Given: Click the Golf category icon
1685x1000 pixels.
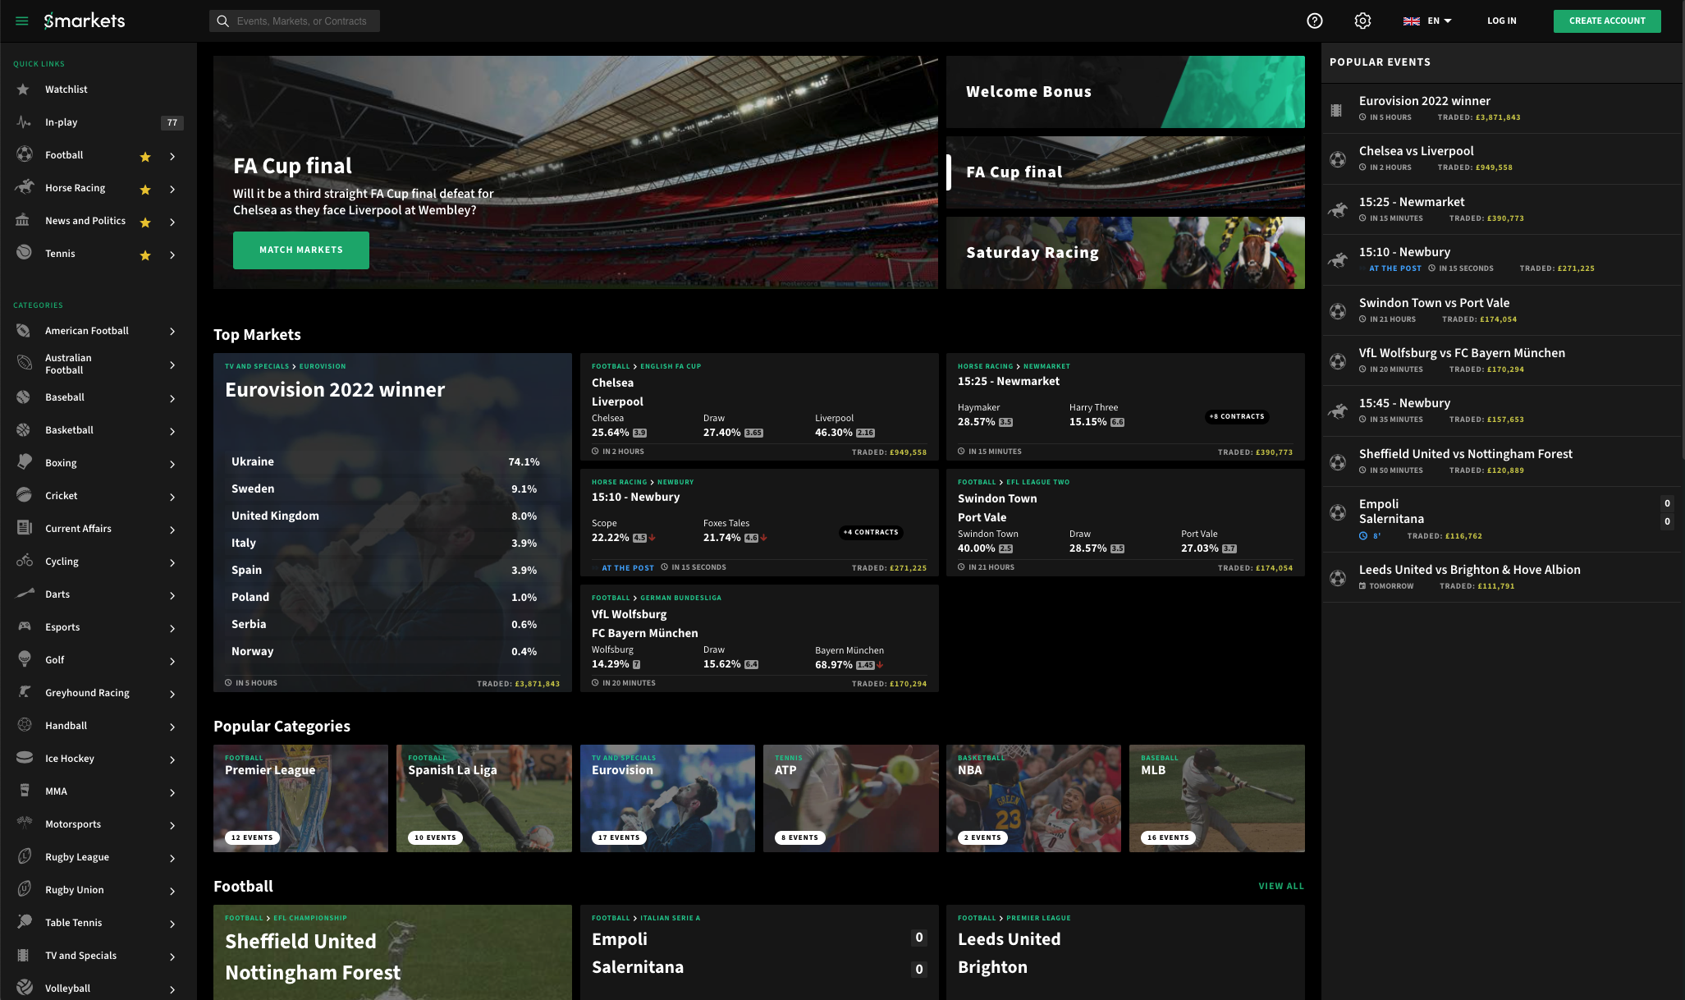Looking at the screenshot, I should tap(25, 659).
